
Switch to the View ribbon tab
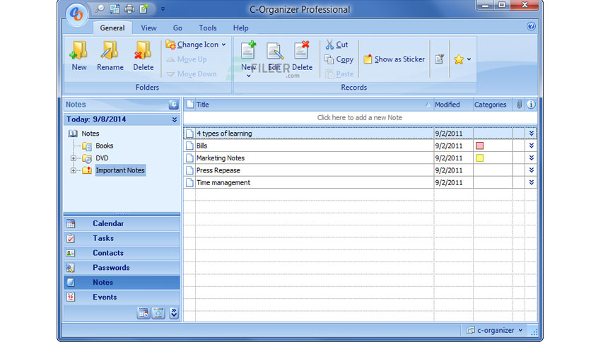pyautogui.click(x=148, y=28)
